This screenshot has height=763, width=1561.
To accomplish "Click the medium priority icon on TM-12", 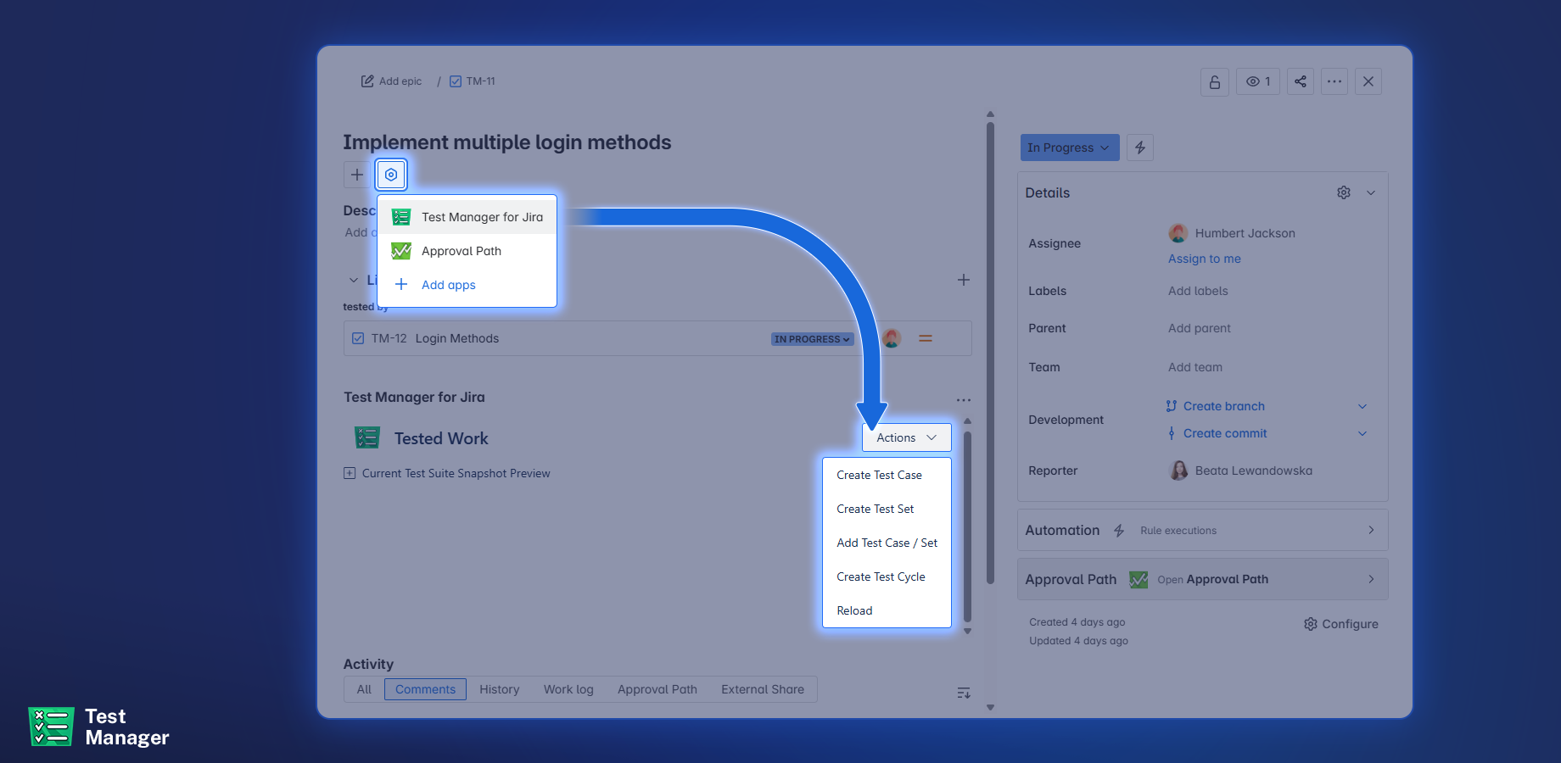I will click(926, 338).
